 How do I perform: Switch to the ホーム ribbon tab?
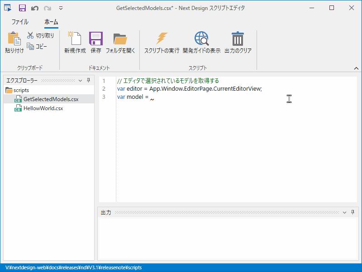tap(51, 22)
